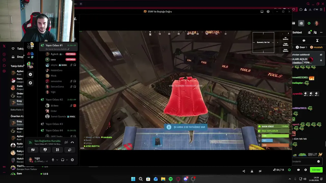Open chat settings gear icon
326x183 pixels.
pyautogui.click(x=306, y=170)
